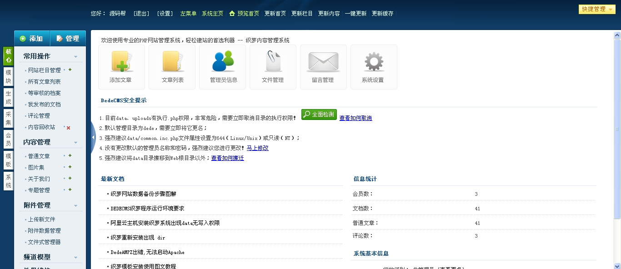Follow the 马上修改 link
Screen dimensions: 621x269
point(257,148)
